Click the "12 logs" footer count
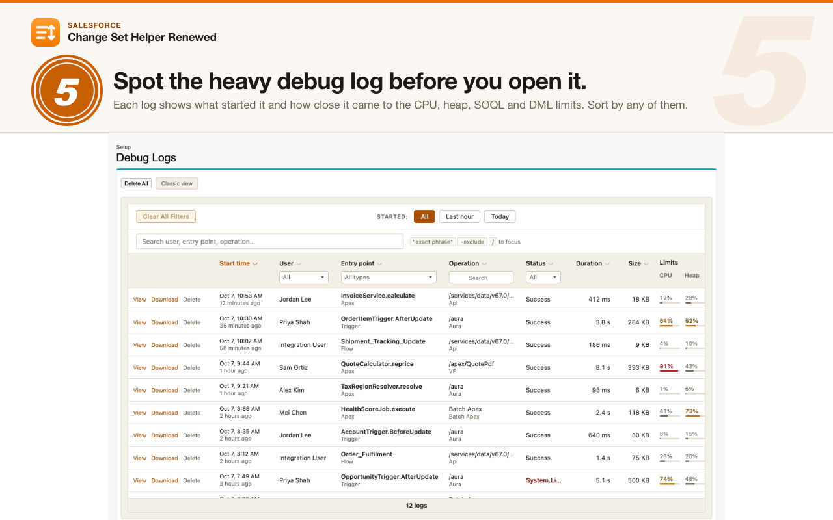The height and width of the screenshot is (520, 833). [x=416, y=506]
